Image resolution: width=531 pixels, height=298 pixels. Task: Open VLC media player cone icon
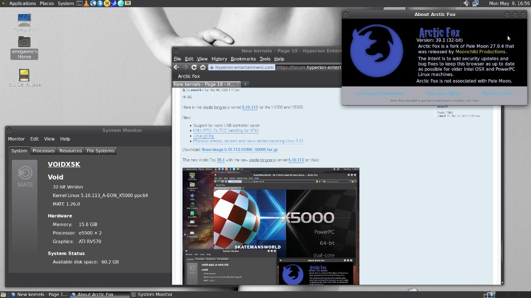click(x=86, y=4)
